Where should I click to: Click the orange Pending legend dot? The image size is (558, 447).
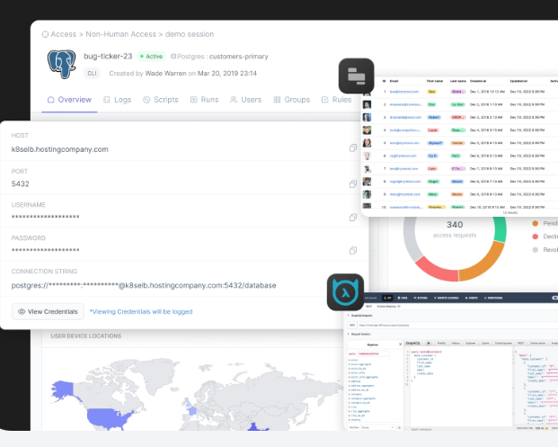tap(535, 223)
